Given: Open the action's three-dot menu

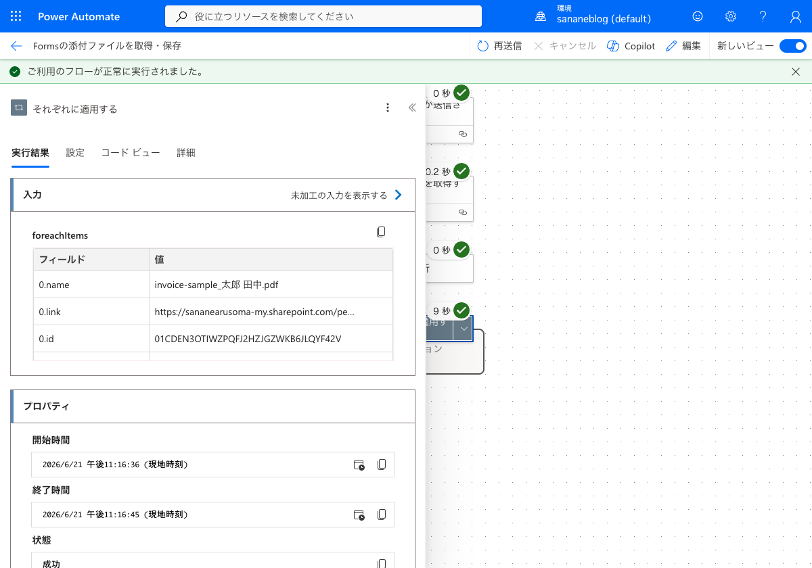Looking at the screenshot, I should (387, 108).
